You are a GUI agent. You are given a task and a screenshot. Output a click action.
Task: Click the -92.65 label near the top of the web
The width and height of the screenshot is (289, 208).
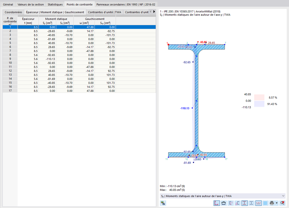[x=187, y=62]
